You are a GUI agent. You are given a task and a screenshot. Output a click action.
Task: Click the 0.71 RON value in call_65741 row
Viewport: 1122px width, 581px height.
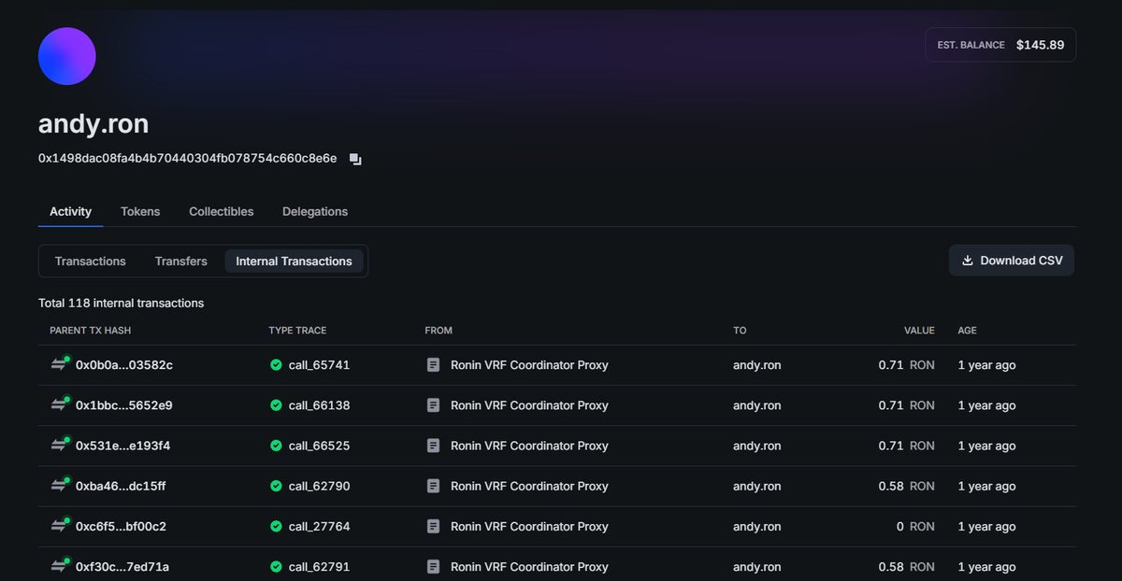906,365
